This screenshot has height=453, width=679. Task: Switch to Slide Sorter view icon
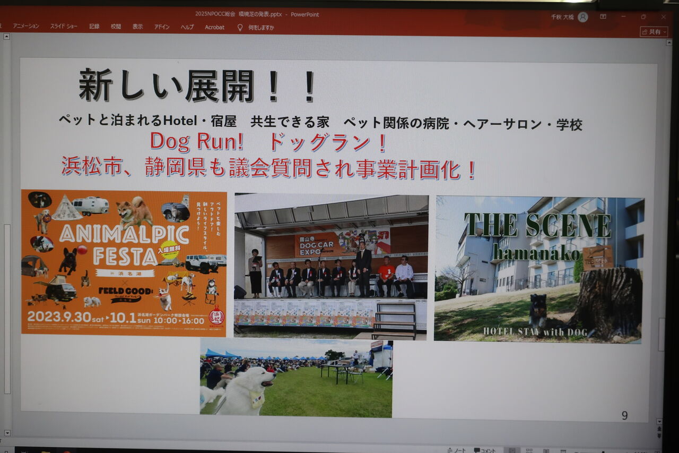529,450
